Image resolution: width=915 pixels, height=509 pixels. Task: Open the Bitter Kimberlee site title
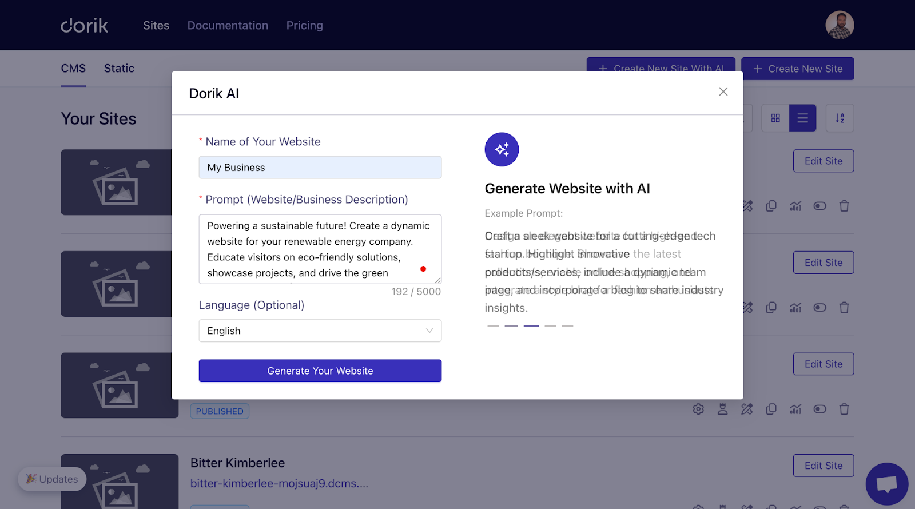(x=237, y=463)
